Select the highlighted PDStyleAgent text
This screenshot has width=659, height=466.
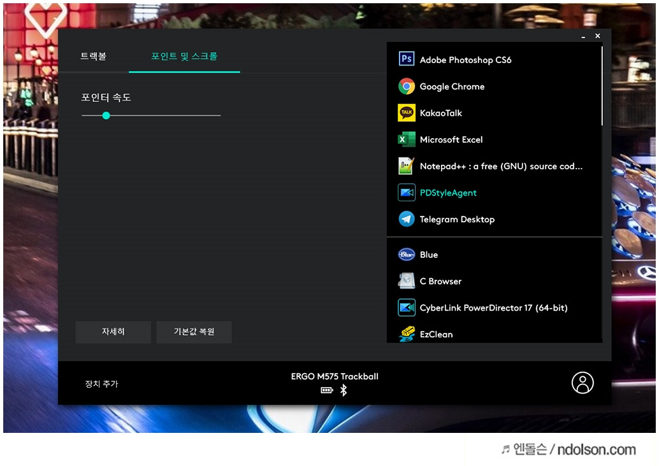(x=448, y=193)
